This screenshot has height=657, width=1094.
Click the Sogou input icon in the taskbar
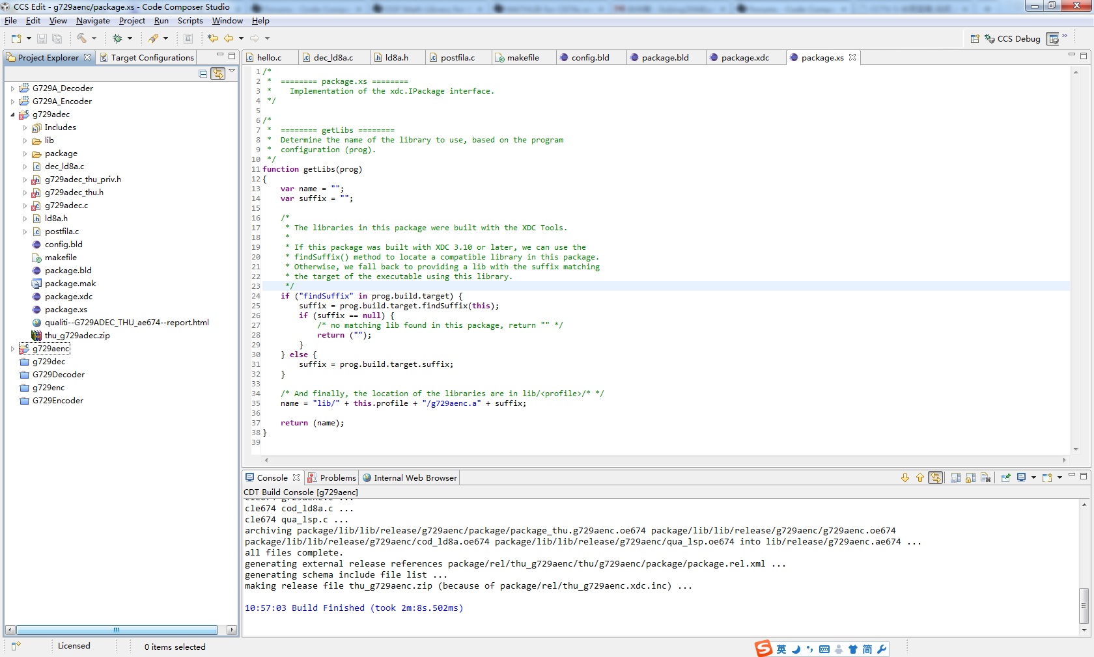click(x=763, y=649)
